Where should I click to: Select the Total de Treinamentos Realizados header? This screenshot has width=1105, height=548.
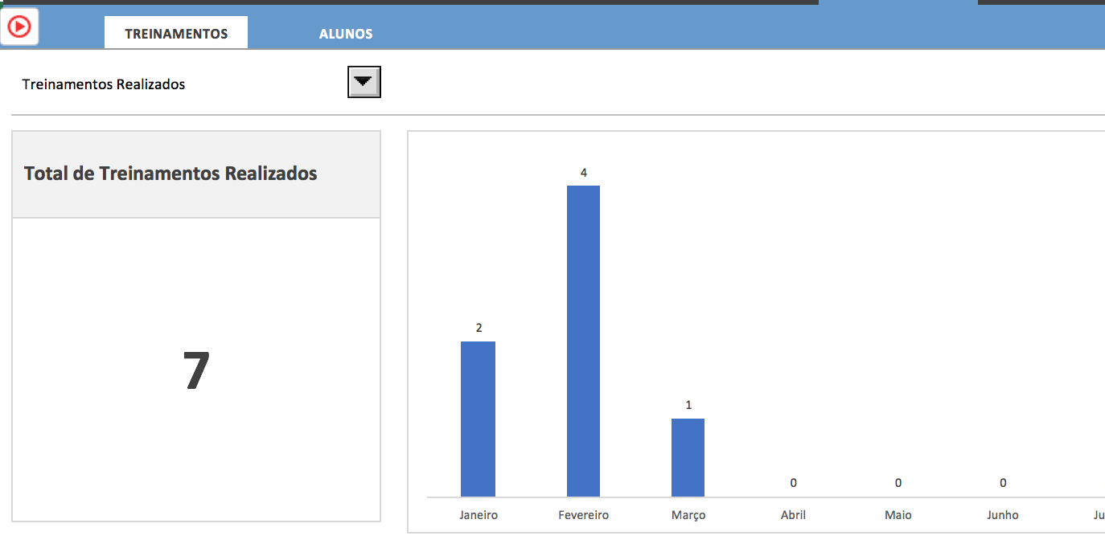click(x=170, y=174)
